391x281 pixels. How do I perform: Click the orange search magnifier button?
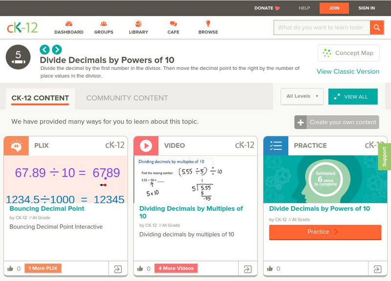point(377,27)
